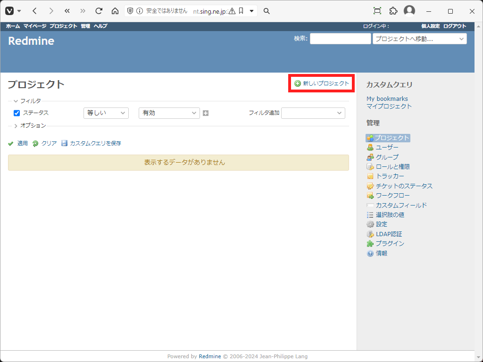The image size is (483, 362).
Task: Open マイページ in the top menu
Action: pos(35,26)
